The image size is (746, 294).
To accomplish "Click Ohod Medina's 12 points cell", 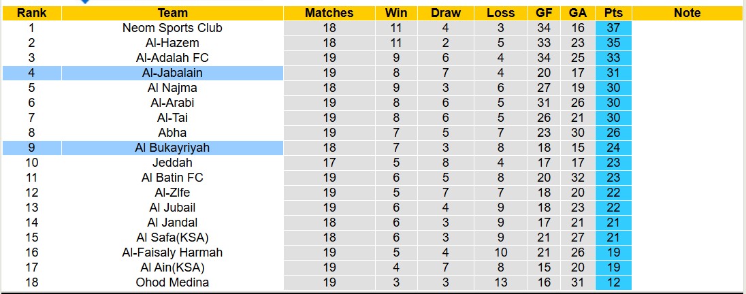I will [613, 282].
